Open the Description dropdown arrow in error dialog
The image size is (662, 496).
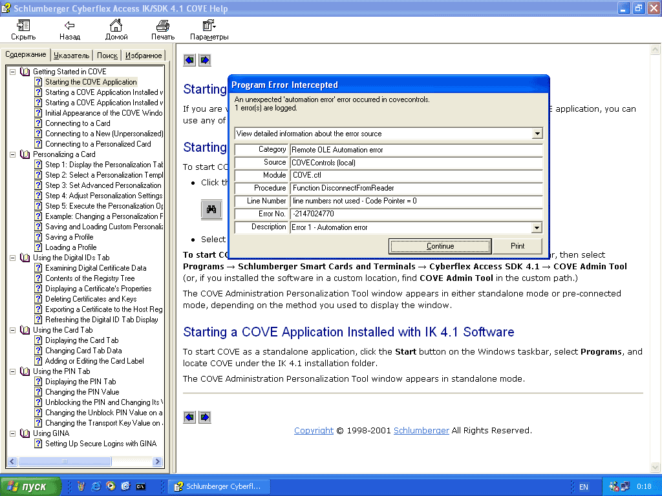pyautogui.click(x=536, y=228)
